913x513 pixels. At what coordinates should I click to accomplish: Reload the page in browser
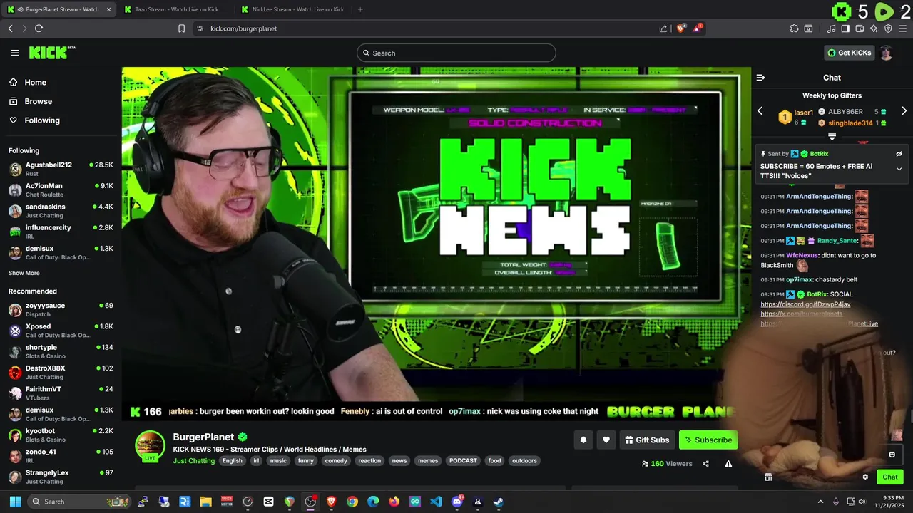(39, 28)
